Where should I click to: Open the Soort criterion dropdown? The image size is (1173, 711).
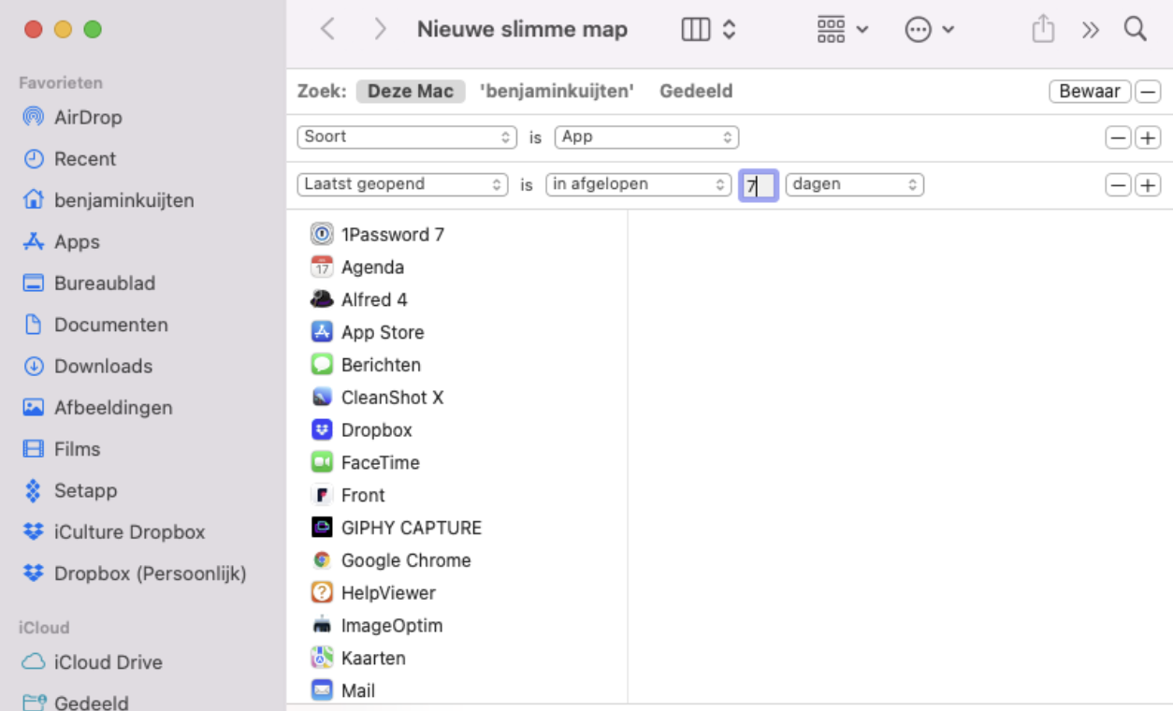(406, 137)
